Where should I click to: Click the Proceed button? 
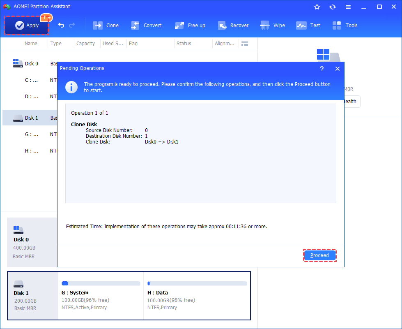click(320, 255)
